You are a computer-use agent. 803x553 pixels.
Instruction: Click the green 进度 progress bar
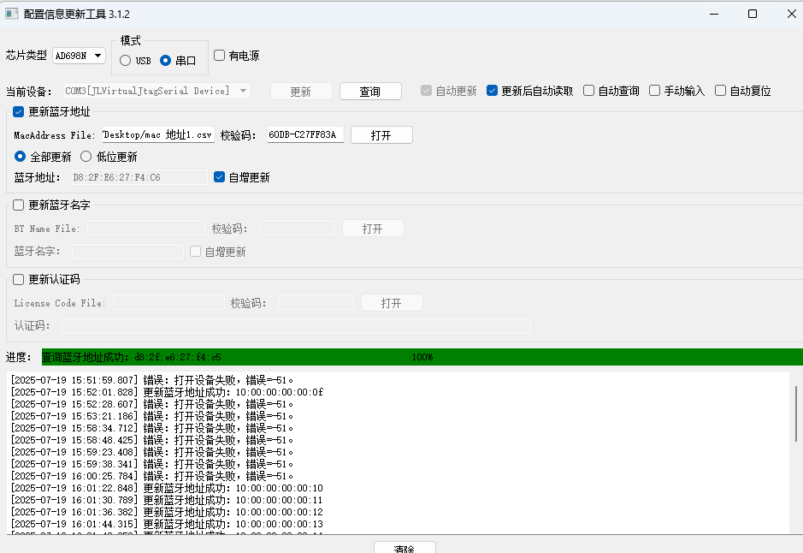tap(422, 357)
